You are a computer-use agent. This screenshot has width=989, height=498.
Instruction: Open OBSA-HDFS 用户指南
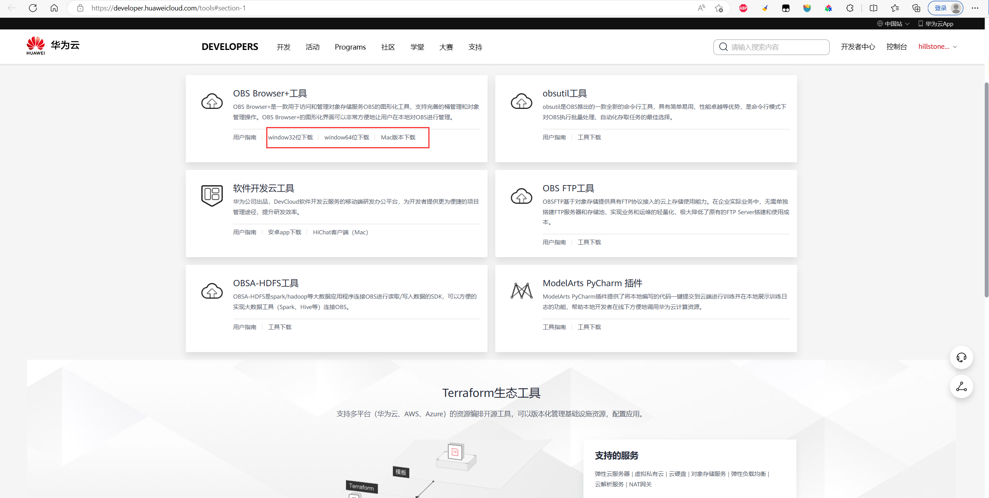[x=245, y=327]
